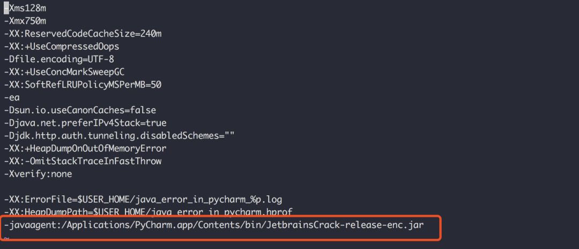Click the -XX:HeapDumpPath line
Image resolution: width=579 pixels, height=249 pixels.
[x=149, y=212]
